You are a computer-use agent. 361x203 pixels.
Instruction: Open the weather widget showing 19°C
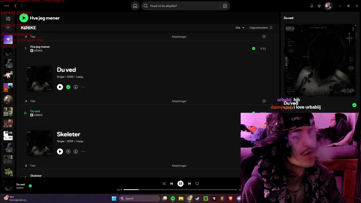(16, 198)
